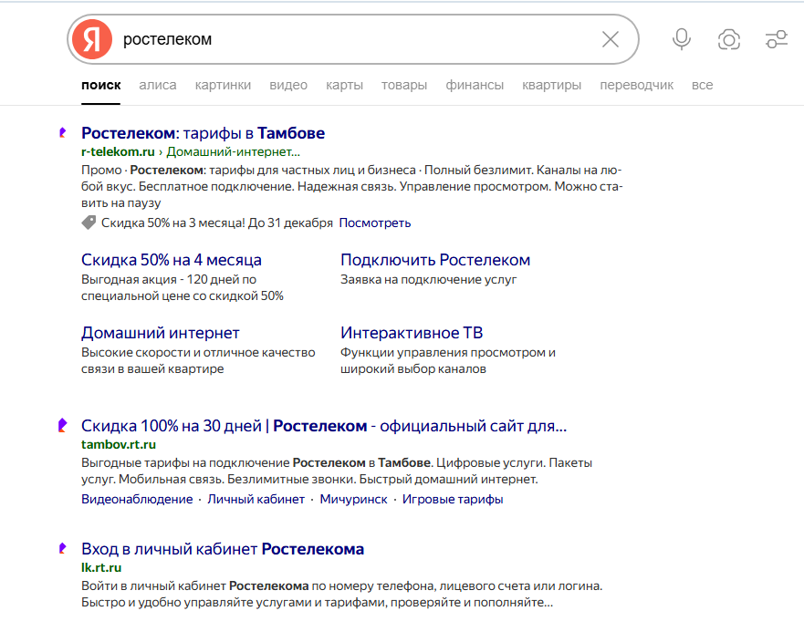Click in the search field with ростелеком
Screen dimensions: 804x632
point(356,39)
